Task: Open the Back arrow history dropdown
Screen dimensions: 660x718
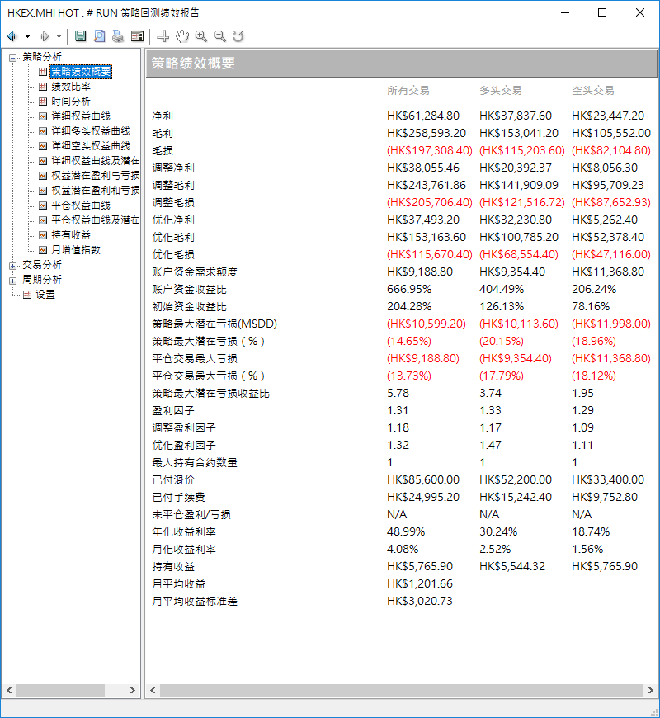Action: [27, 36]
